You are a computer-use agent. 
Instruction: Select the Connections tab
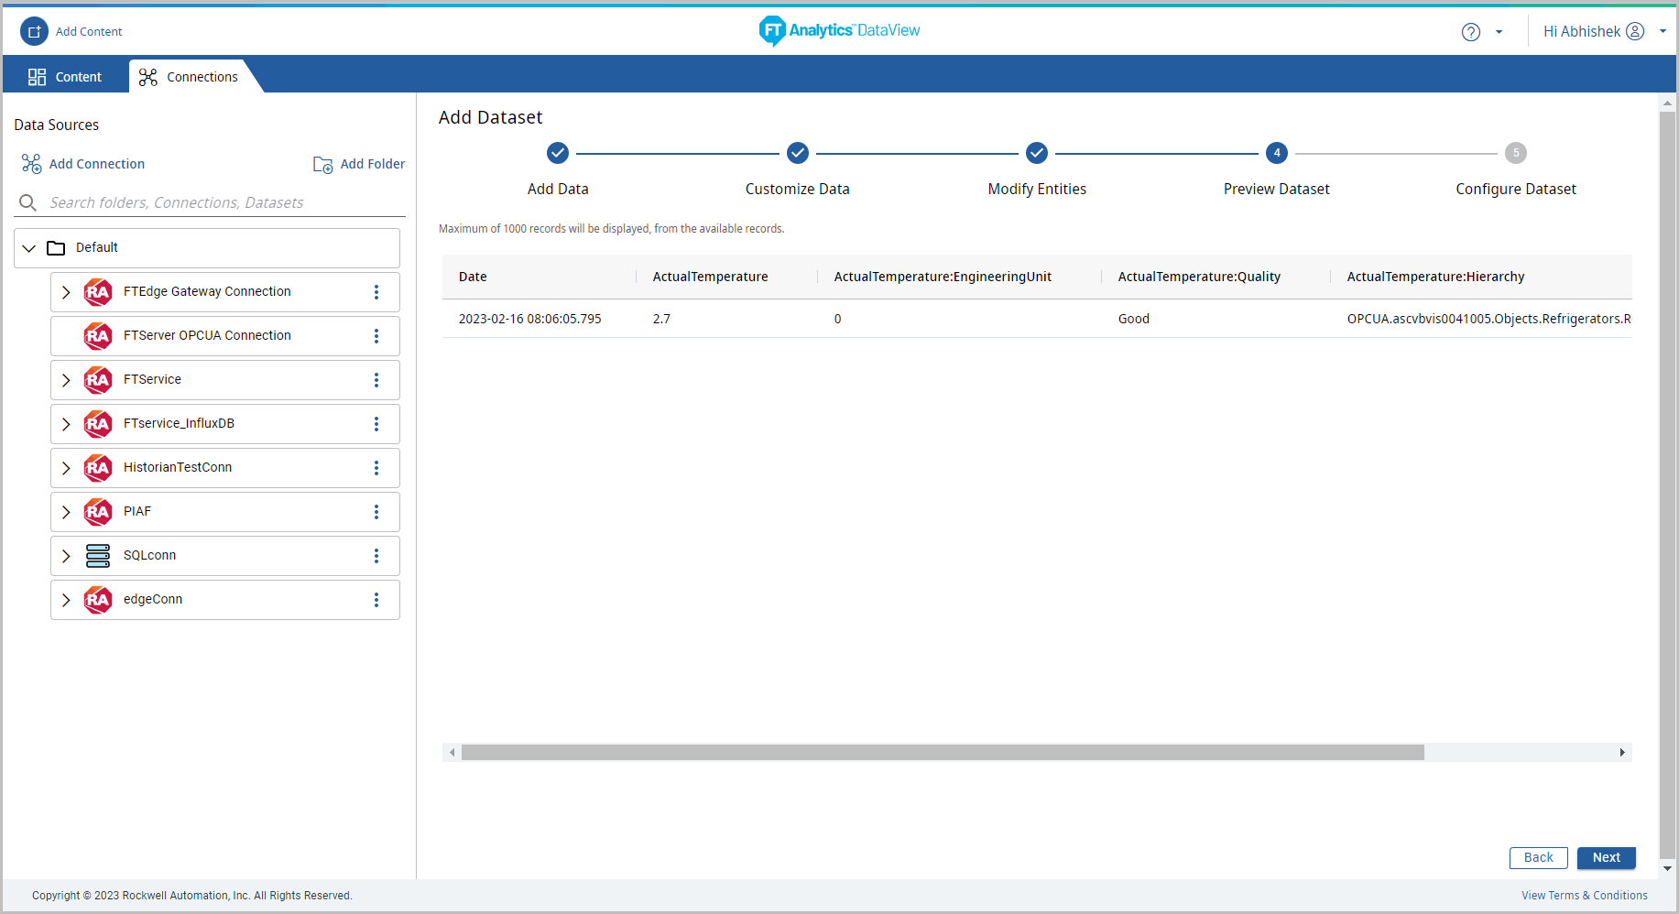click(x=190, y=77)
